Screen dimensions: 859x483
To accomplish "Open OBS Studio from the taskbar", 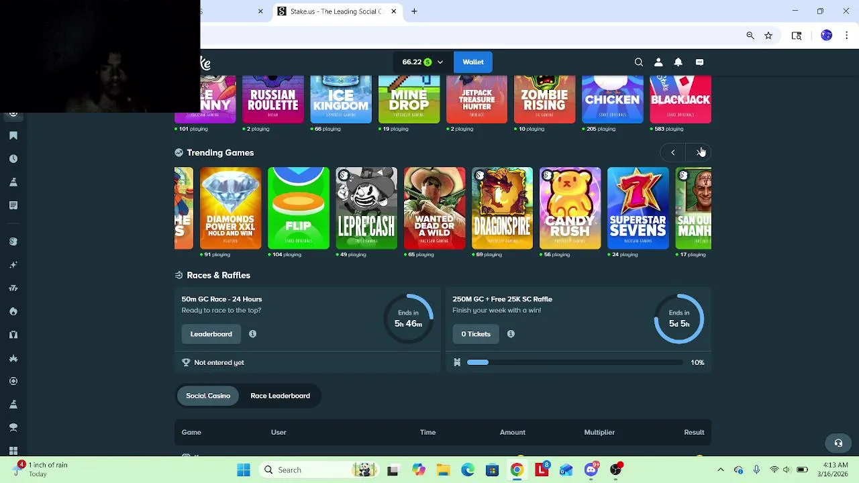I will (615, 470).
